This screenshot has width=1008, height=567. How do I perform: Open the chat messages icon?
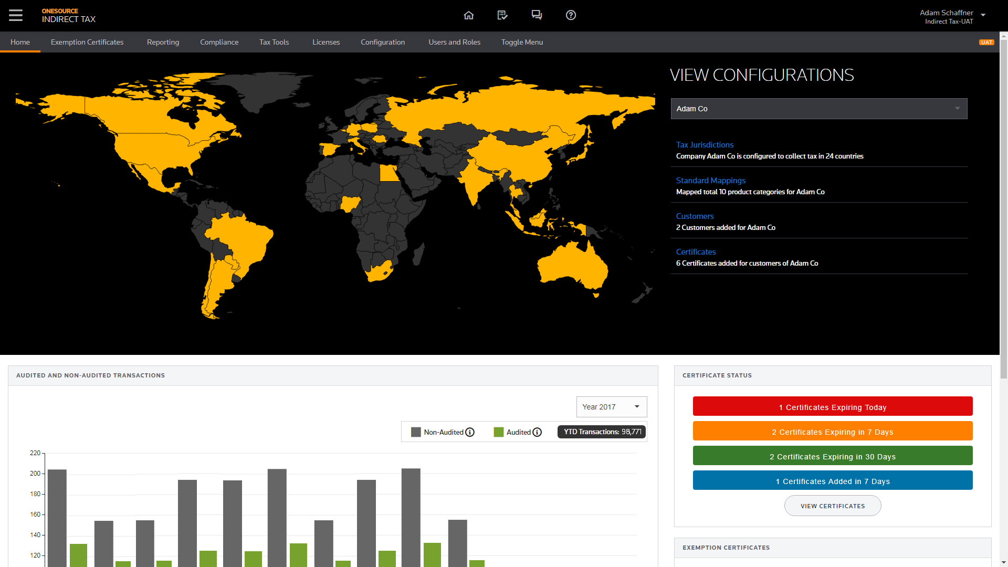click(537, 15)
